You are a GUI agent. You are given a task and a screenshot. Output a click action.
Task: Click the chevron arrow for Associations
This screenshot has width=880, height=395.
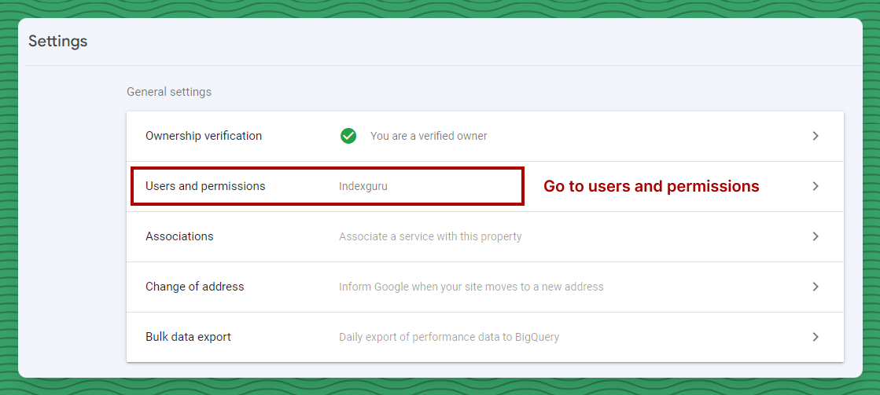coord(816,236)
